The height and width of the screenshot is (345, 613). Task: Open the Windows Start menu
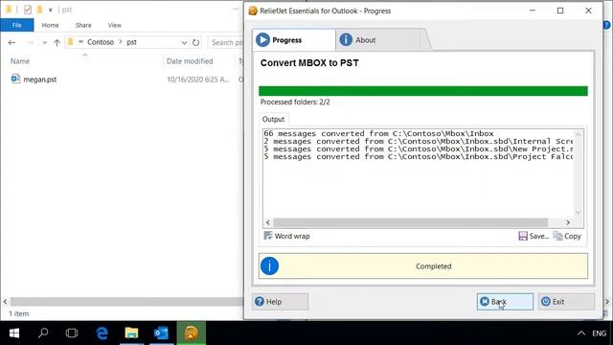pyautogui.click(x=14, y=333)
